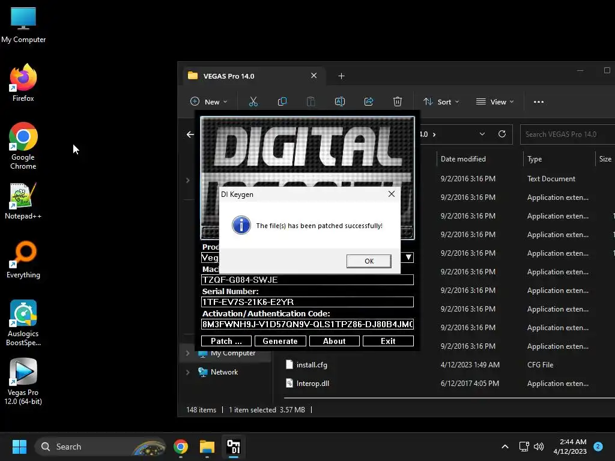Click the Cut icon in Explorer toolbar
Screen dimensions: 615x461
(x=253, y=102)
